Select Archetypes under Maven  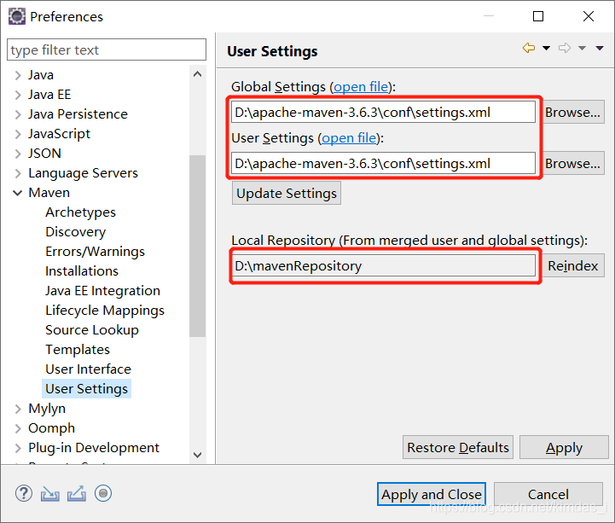click(x=80, y=212)
